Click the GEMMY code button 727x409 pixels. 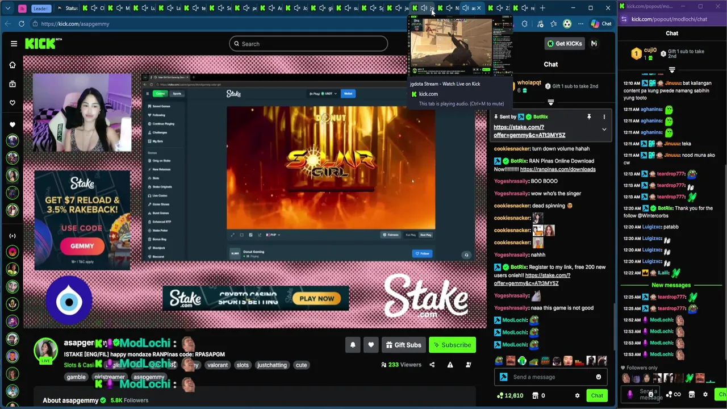point(82,246)
